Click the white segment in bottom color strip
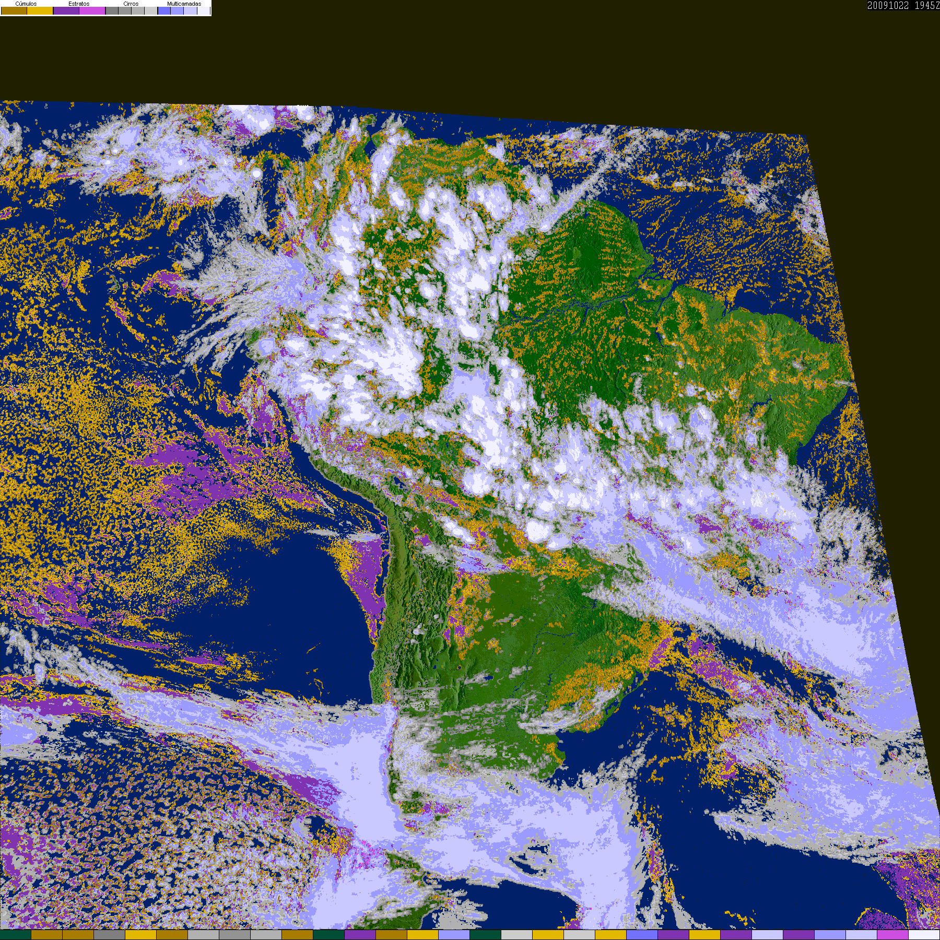 click(924, 935)
